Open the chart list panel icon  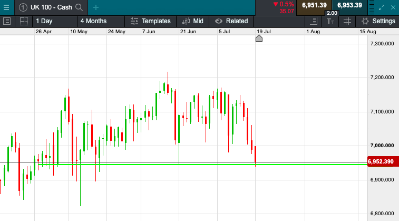point(7,21)
